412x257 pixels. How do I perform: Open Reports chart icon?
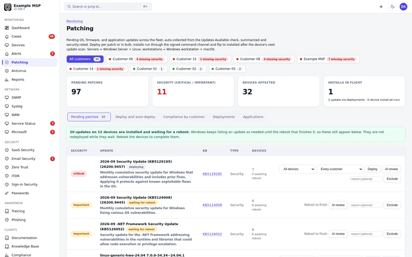tap(7, 80)
